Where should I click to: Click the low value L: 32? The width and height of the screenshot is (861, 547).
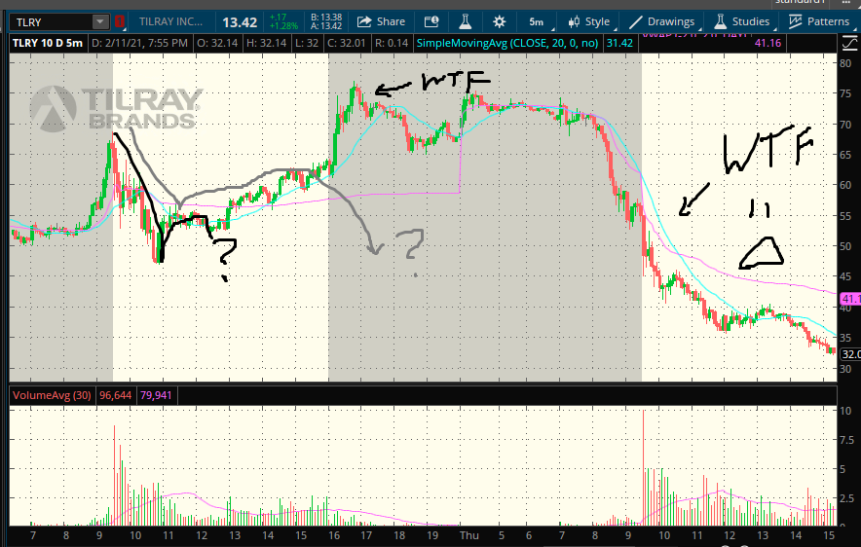coord(307,43)
